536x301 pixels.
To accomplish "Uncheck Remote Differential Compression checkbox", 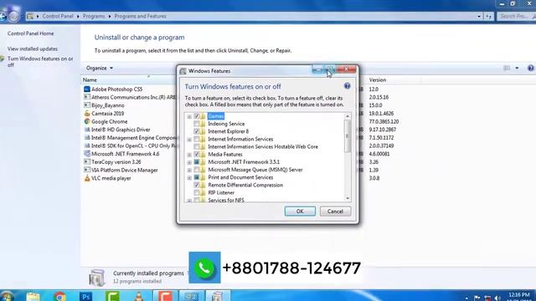I will point(197,185).
